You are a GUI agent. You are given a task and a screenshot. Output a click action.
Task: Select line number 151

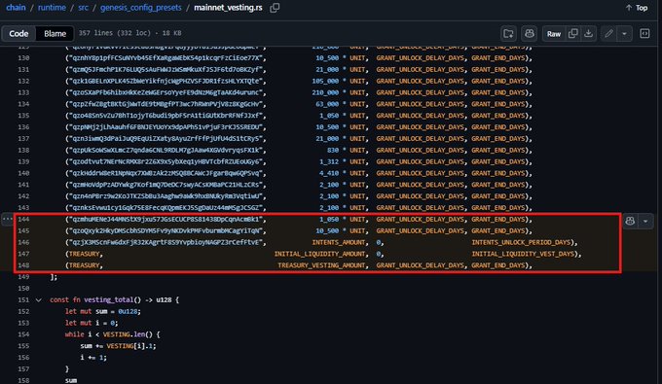pos(23,299)
